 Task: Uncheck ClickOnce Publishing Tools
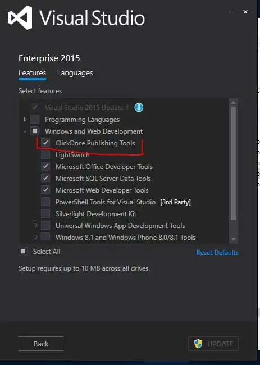(45, 143)
